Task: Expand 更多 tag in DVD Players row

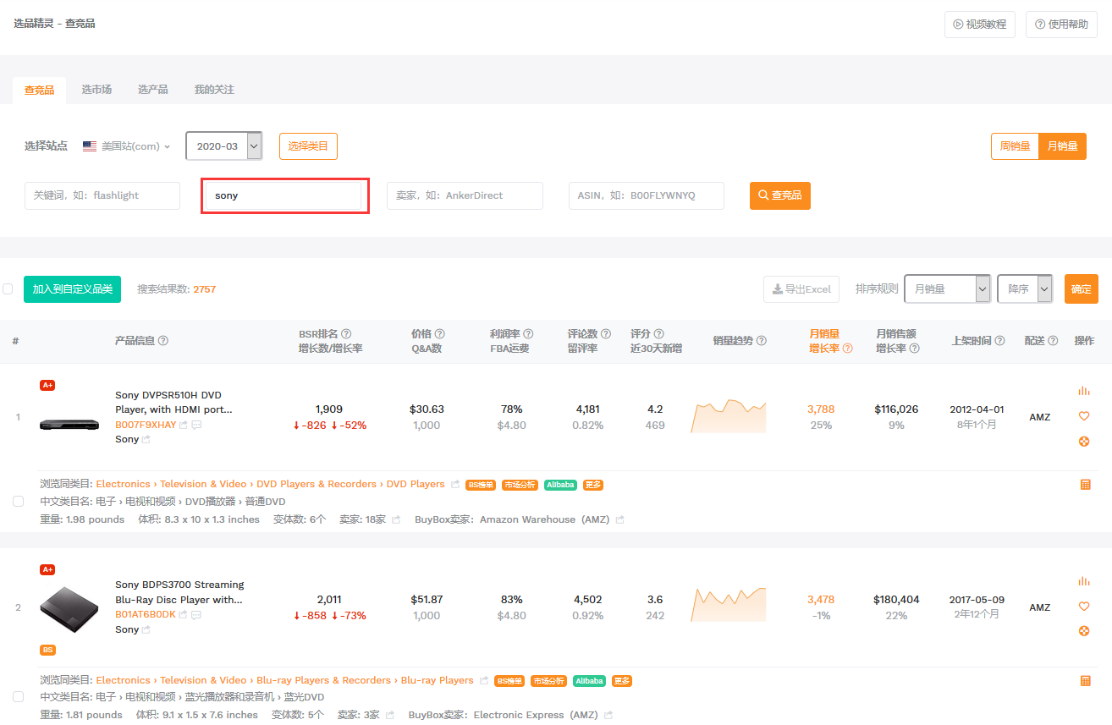Action: point(593,485)
